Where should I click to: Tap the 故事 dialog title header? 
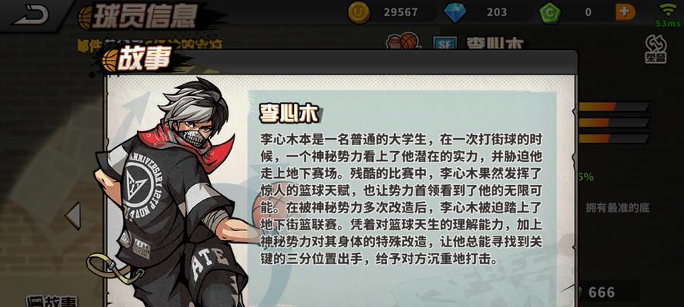142,60
